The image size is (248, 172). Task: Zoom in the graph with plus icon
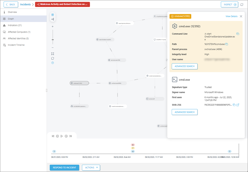[x=53, y=27]
